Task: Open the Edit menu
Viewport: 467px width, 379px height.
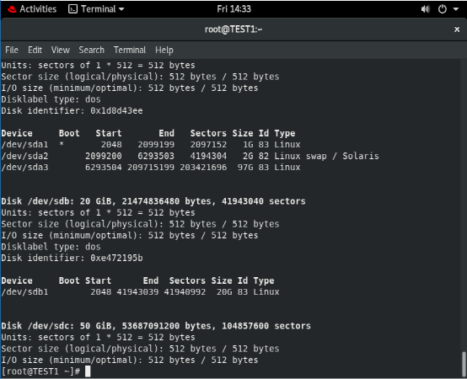Action: click(35, 50)
